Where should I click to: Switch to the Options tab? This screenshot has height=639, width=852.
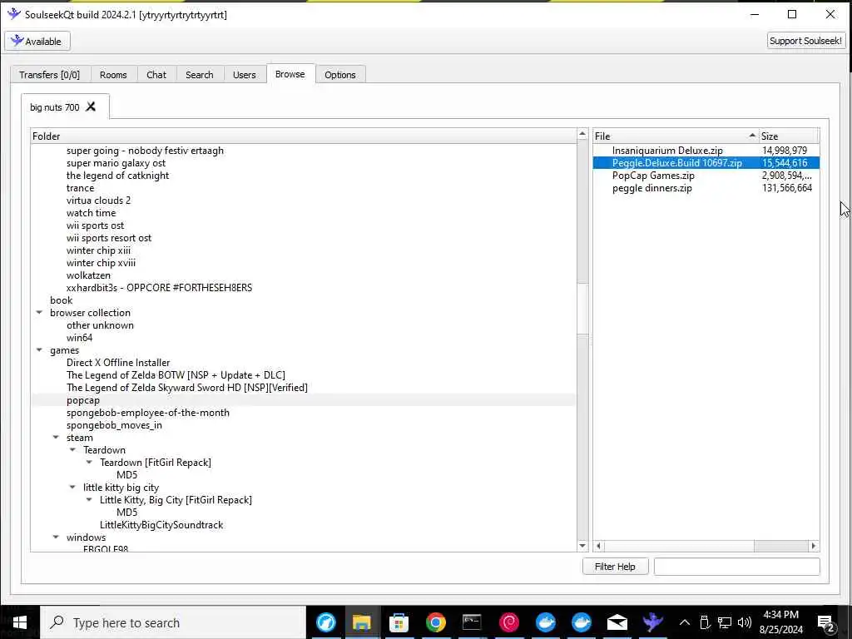click(x=340, y=74)
